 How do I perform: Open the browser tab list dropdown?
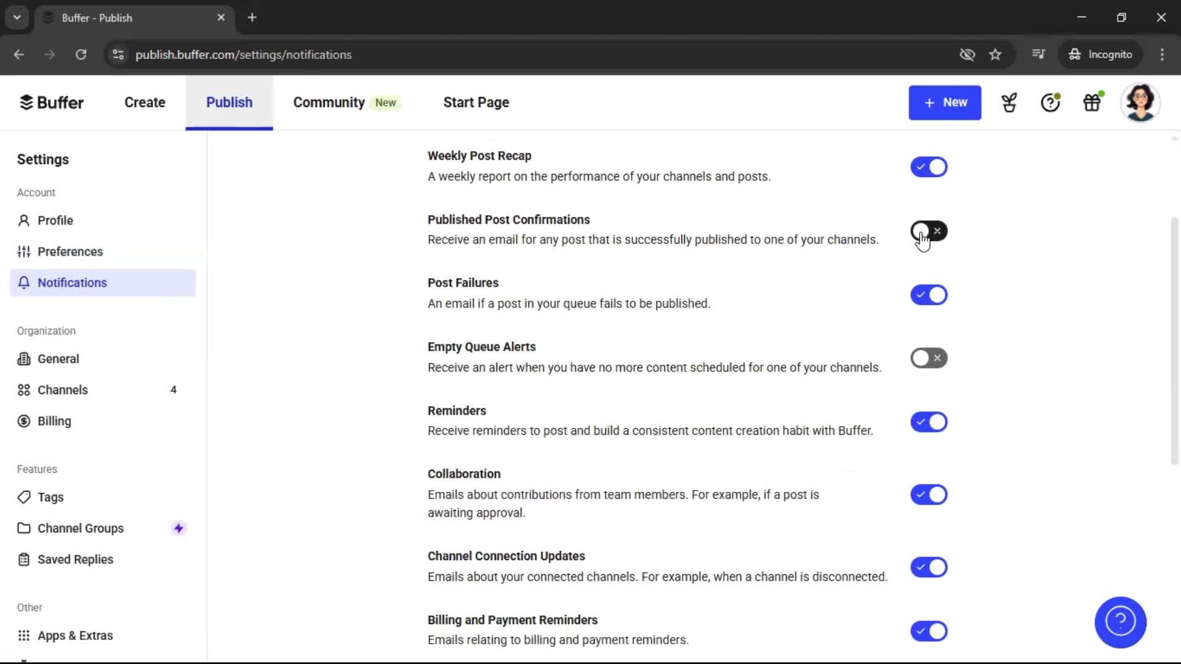coord(17,17)
